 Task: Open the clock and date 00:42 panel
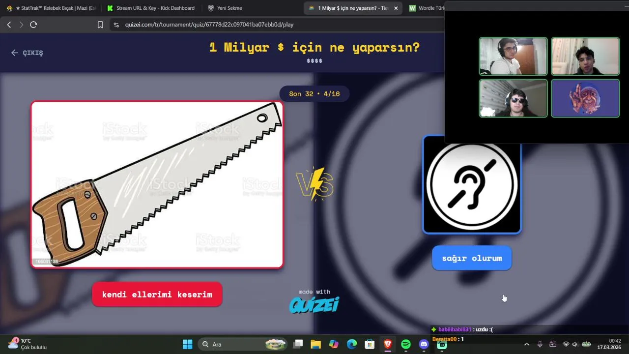[609, 344]
